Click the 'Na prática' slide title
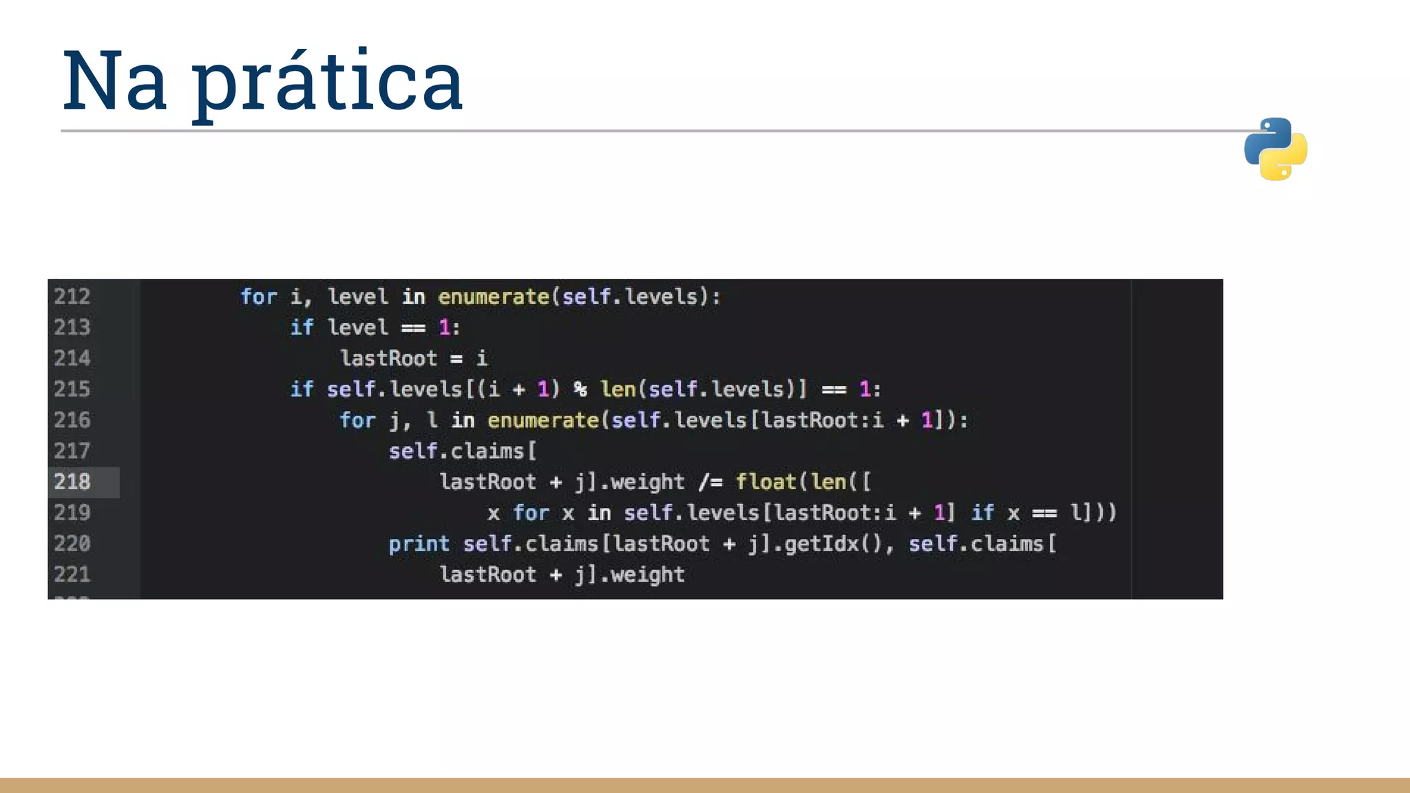Screen dimensions: 1410x793 pyautogui.click(x=262, y=81)
